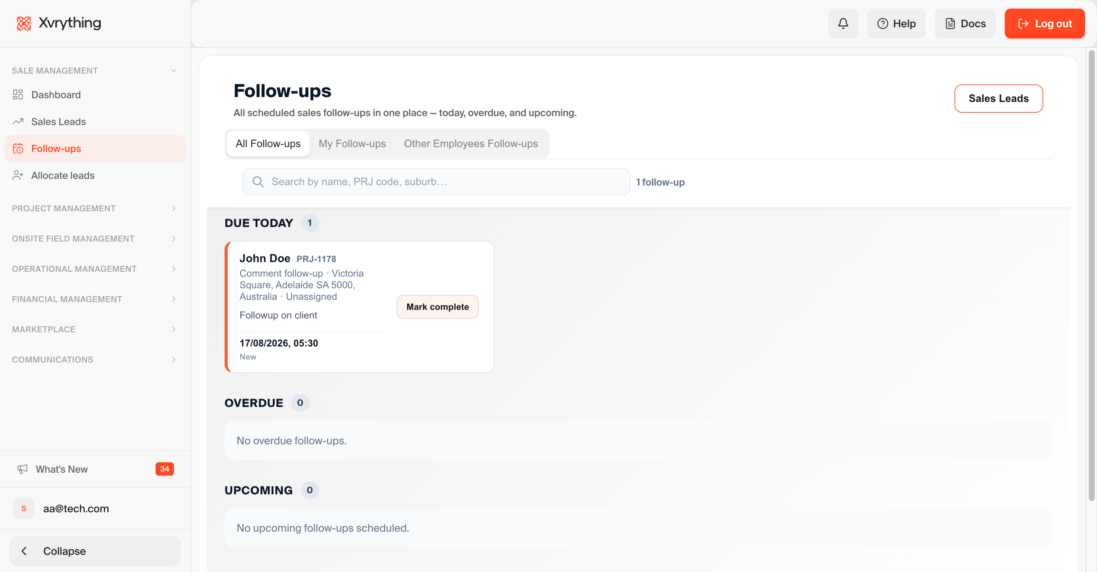
Task: Open the John Doe follow-up card
Action: coord(359,307)
